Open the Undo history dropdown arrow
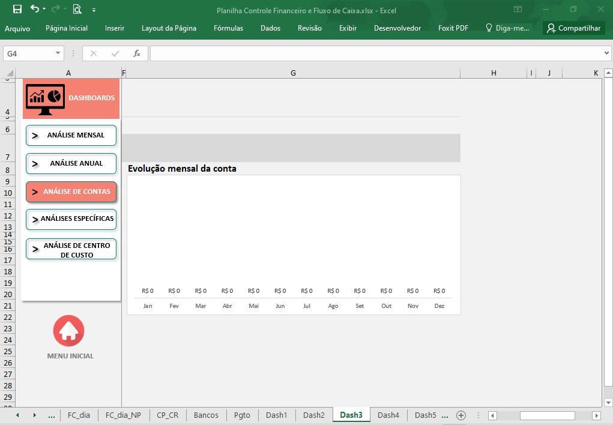This screenshot has height=425, width=613. [x=44, y=9]
